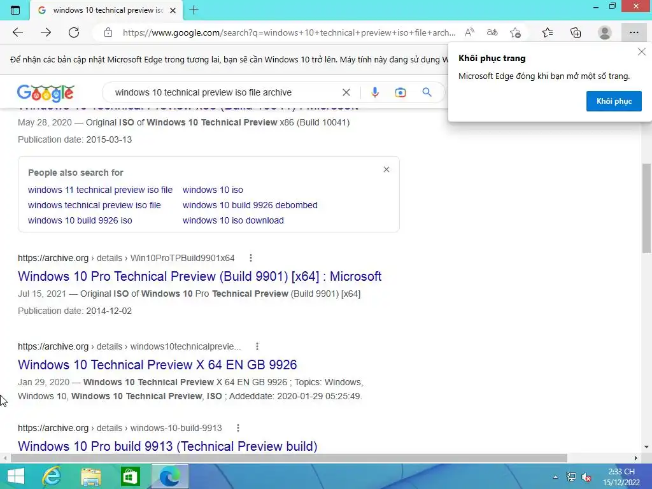
Task: Open Read aloud icon in address bar
Action: pos(469,32)
